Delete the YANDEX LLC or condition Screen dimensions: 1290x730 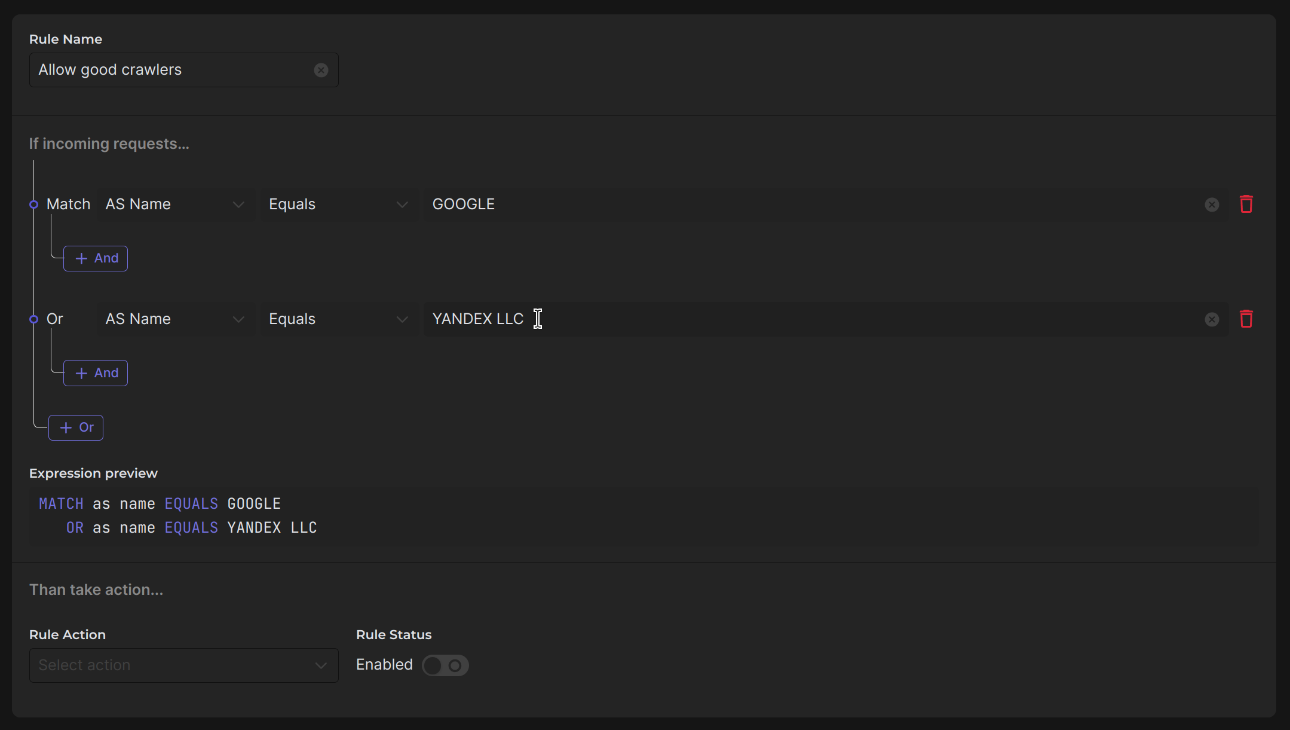[1246, 319]
